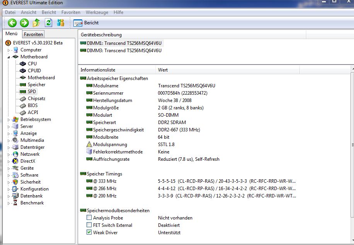This screenshot has height=245, width=354.
Task: Open the Favoriten menu
Action: point(71,12)
